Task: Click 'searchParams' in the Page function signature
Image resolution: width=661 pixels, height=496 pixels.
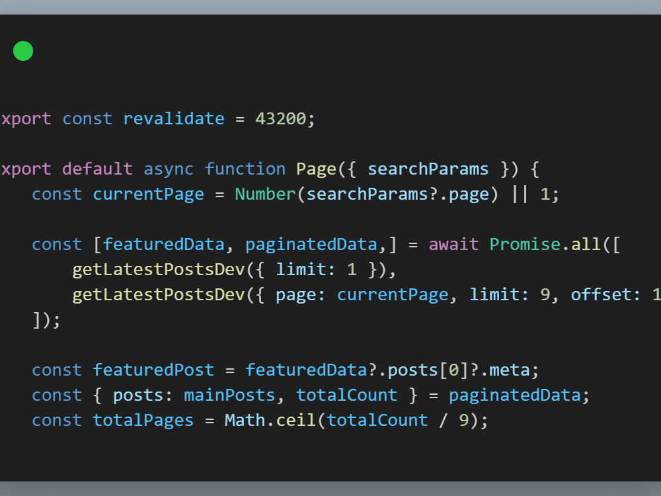Action: coord(428,169)
